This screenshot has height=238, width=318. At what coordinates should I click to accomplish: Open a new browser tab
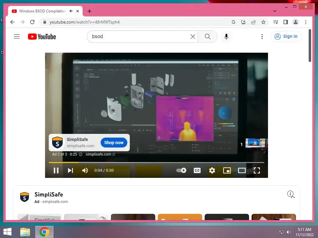pyautogui.click(x=89, y=11)
